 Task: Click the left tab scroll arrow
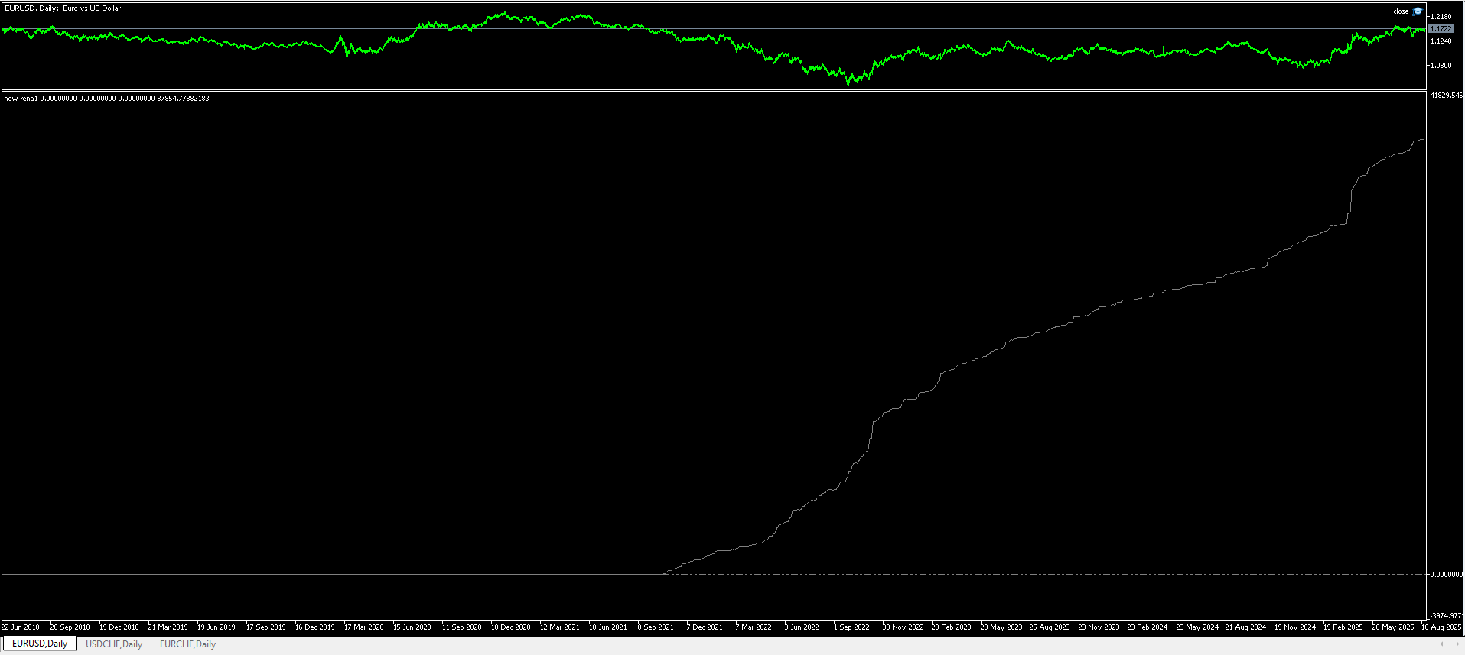[x=1442, y=644]
